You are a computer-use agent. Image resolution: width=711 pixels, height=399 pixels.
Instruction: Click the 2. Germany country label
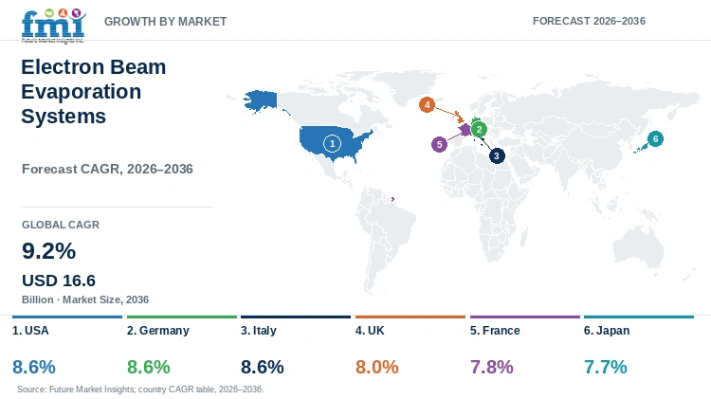point(157,331)
